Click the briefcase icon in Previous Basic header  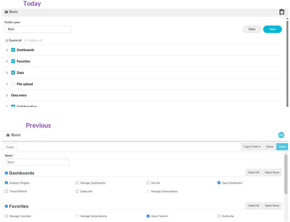click(x=8, y=135)
